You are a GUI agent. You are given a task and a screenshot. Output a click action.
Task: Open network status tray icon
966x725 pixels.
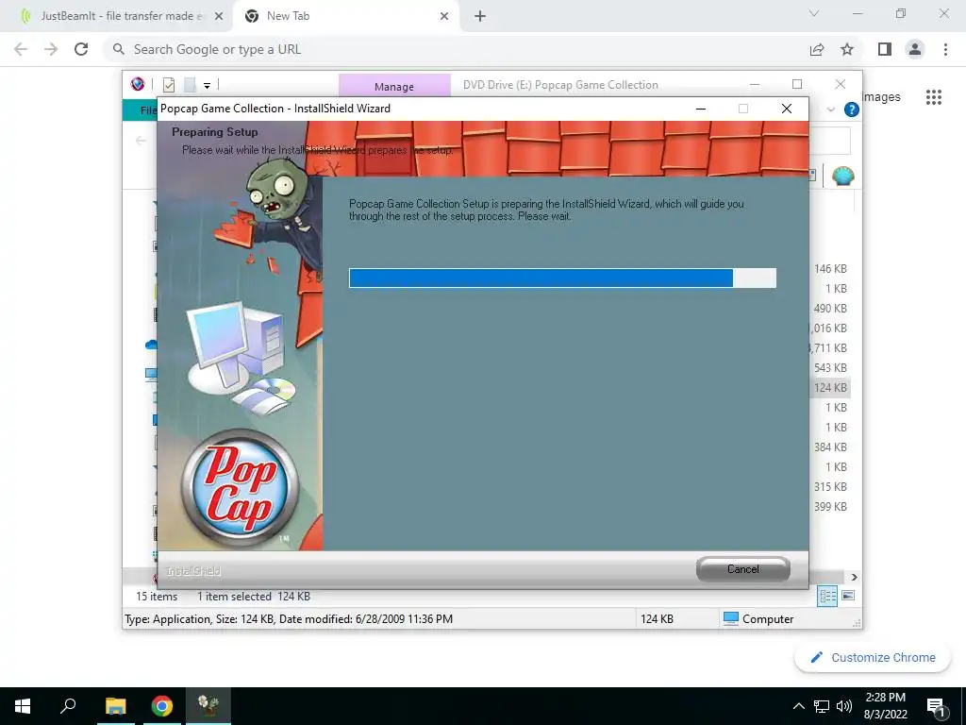822,706
